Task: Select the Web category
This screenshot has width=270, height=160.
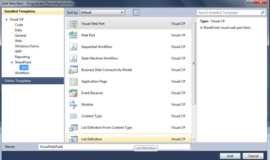Action: [18, 41]
